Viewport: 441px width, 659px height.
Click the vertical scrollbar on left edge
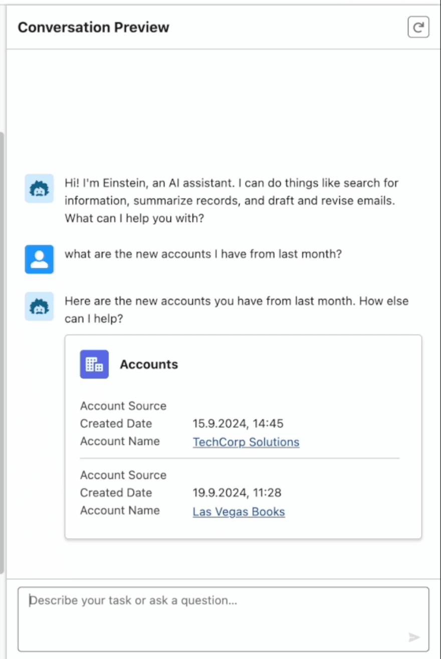coord(2,351)
